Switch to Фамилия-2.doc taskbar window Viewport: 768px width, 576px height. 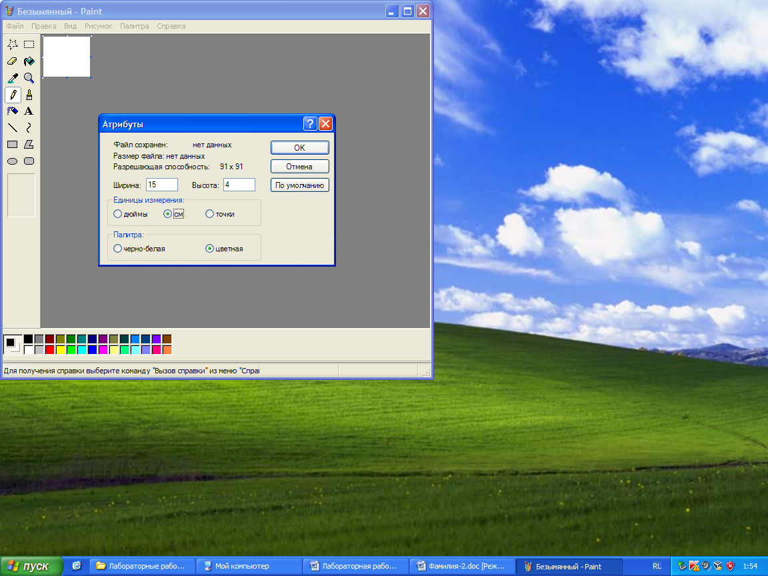[x=463, y=566]
